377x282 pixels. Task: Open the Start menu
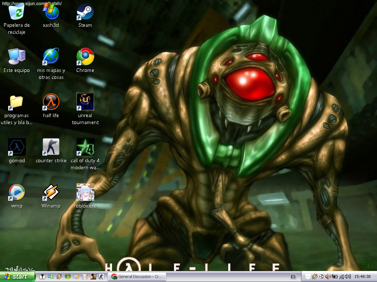point(18,276)
